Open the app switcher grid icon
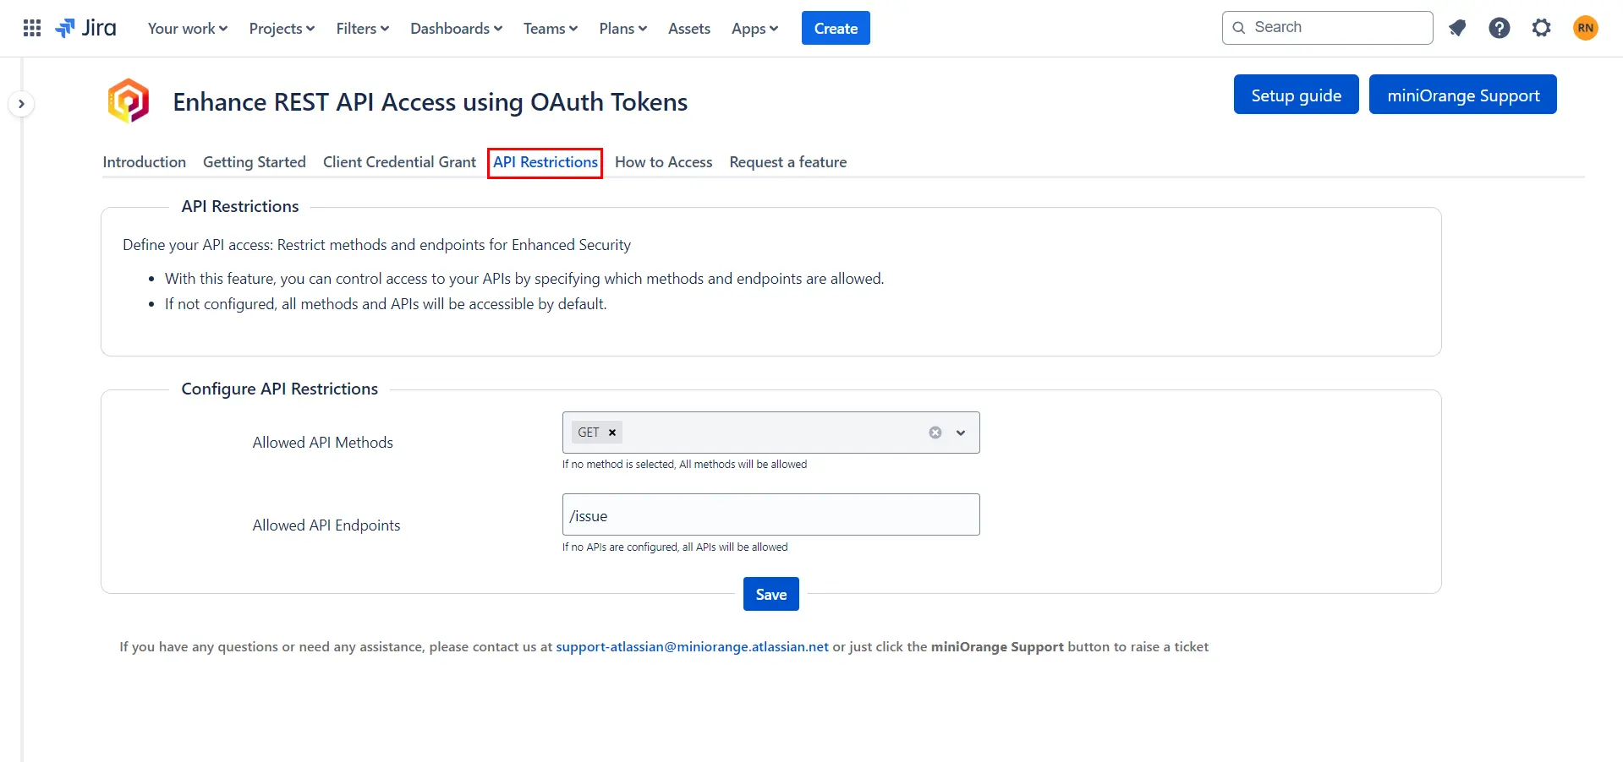Screen dimensions: 1623x762 [x=32, y=28]
